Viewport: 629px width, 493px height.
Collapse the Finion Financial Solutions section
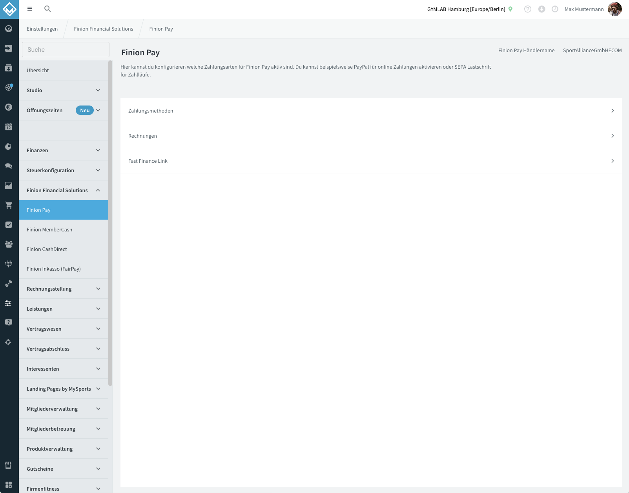click(x=64, y=190)
